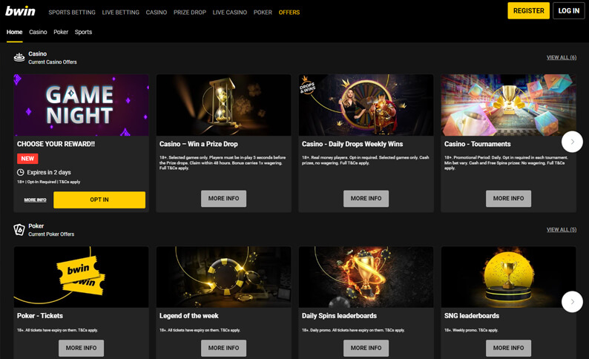Screen dimensions: 589x359
Task: Switch to the Casino sub-tab
Action: click(x=38, y=33)
